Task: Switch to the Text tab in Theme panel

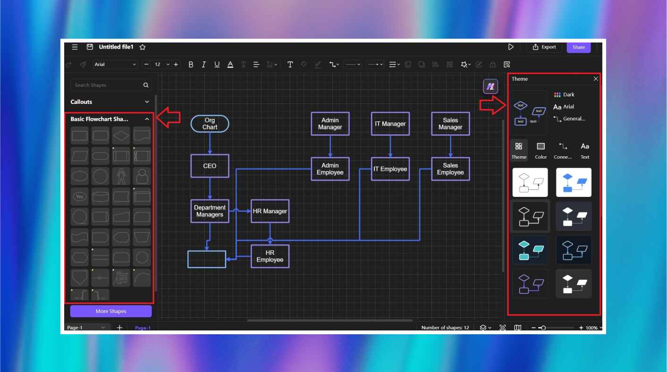Action: tap(585, 151)
